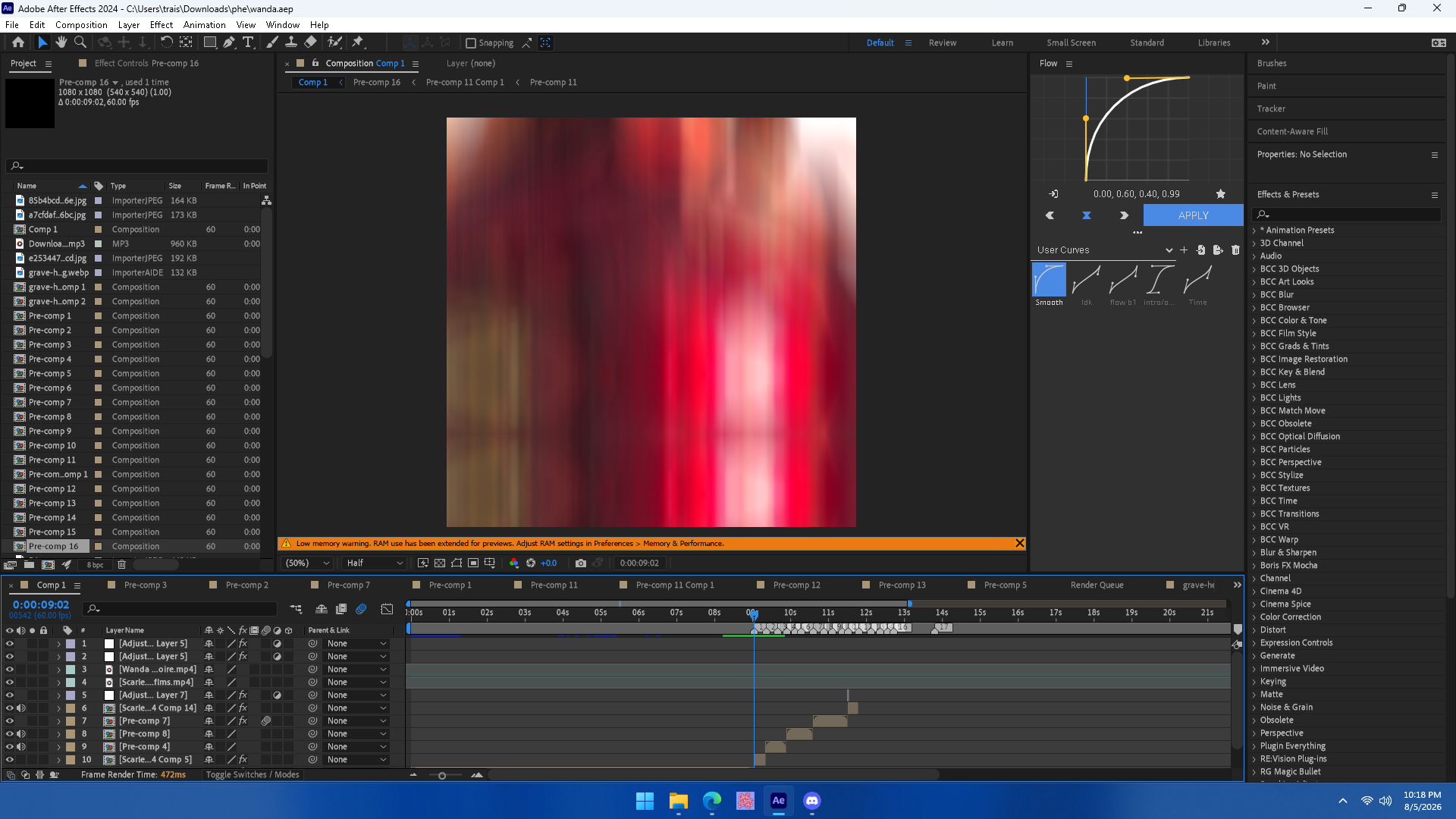Hide layer 3 Wanda mp4 visibility
The height and width of the screenshot is (819, 1456).
coord(10,669)
